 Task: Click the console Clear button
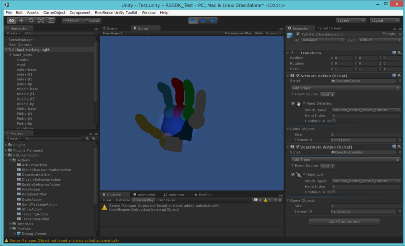pos(107,200)
